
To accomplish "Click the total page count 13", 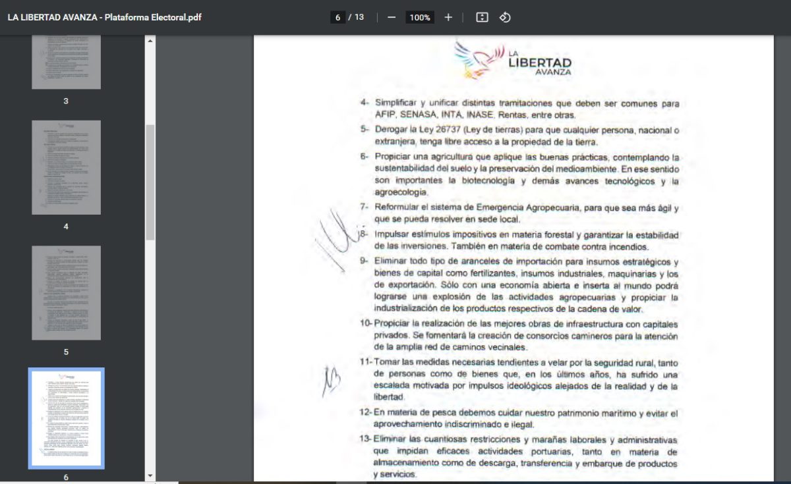I will [359, 17].
